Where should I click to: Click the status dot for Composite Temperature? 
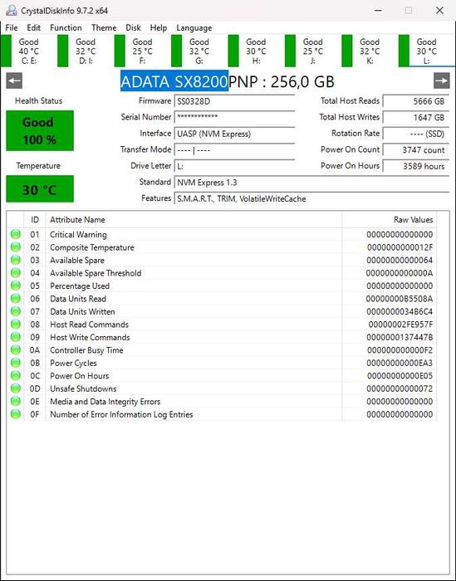16,247
